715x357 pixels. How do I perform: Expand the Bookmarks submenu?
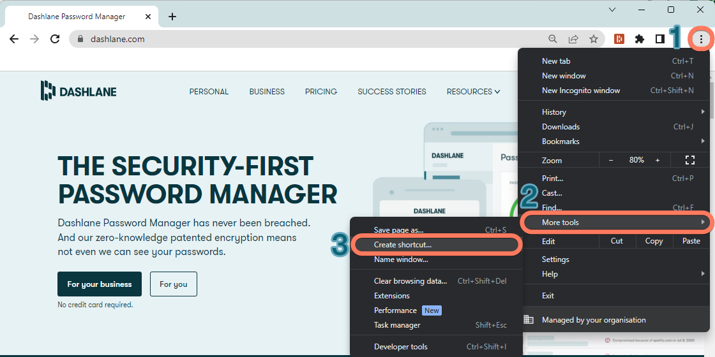[x=613, y=141]
